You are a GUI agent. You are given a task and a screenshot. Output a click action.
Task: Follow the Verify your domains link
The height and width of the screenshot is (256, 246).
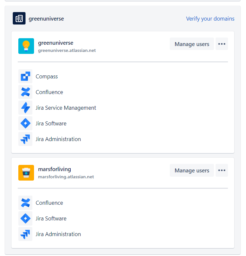[210, 19]
